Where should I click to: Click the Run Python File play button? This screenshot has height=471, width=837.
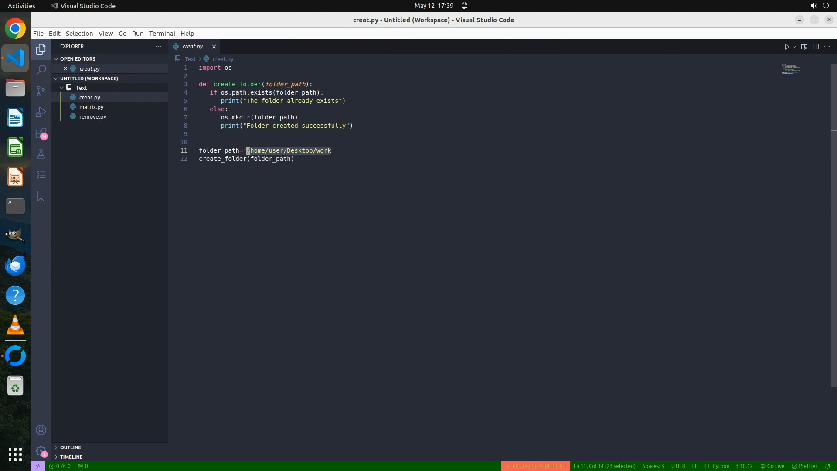[787, 47]
